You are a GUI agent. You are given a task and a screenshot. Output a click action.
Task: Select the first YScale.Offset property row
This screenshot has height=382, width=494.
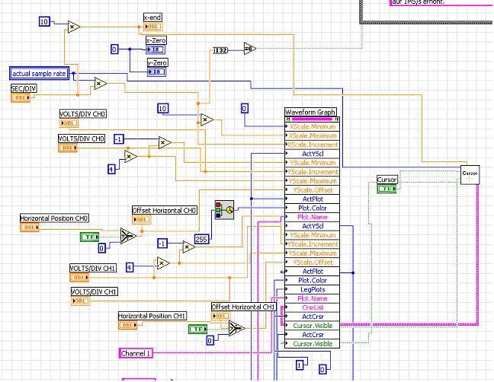[313, 190]
